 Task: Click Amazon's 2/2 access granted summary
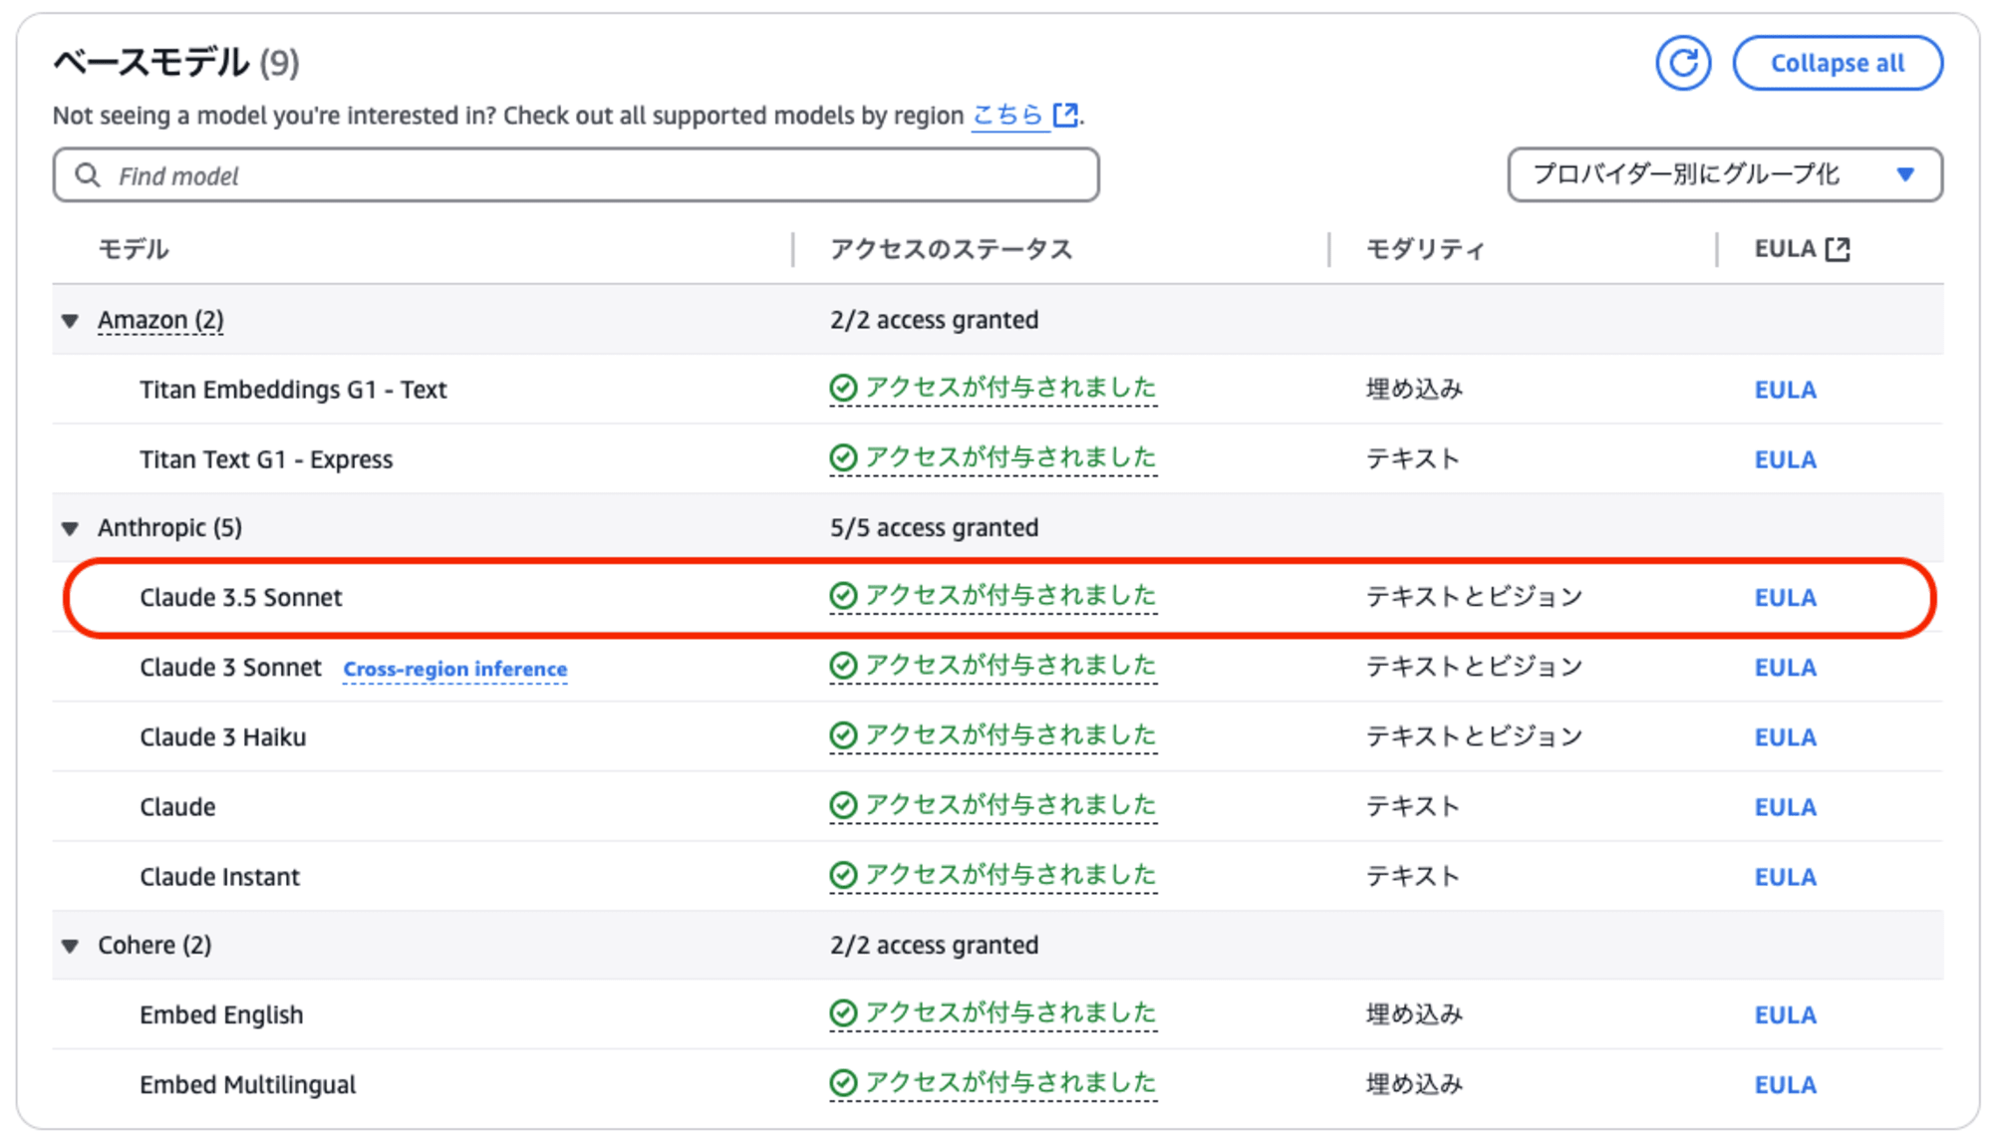[934, 321]
